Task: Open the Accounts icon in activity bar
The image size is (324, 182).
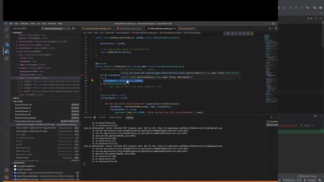Action: (7, 170)
